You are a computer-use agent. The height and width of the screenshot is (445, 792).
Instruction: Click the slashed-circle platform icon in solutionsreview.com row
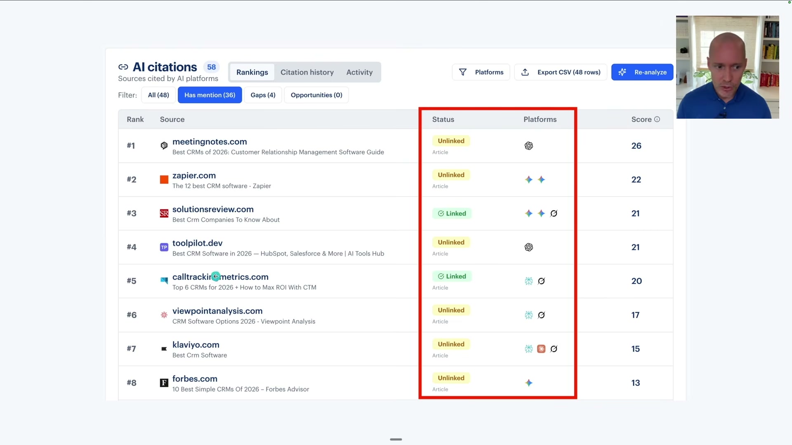coord(554,213)
